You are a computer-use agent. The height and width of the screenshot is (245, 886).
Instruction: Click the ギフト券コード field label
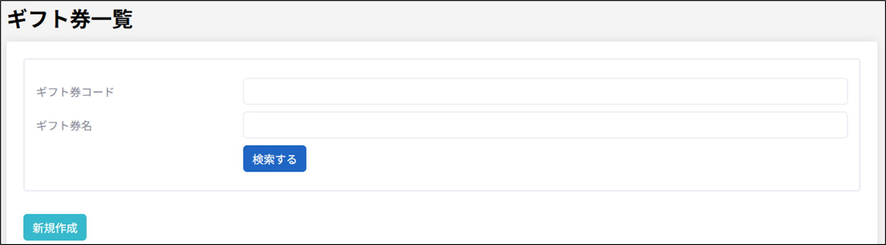75,92
